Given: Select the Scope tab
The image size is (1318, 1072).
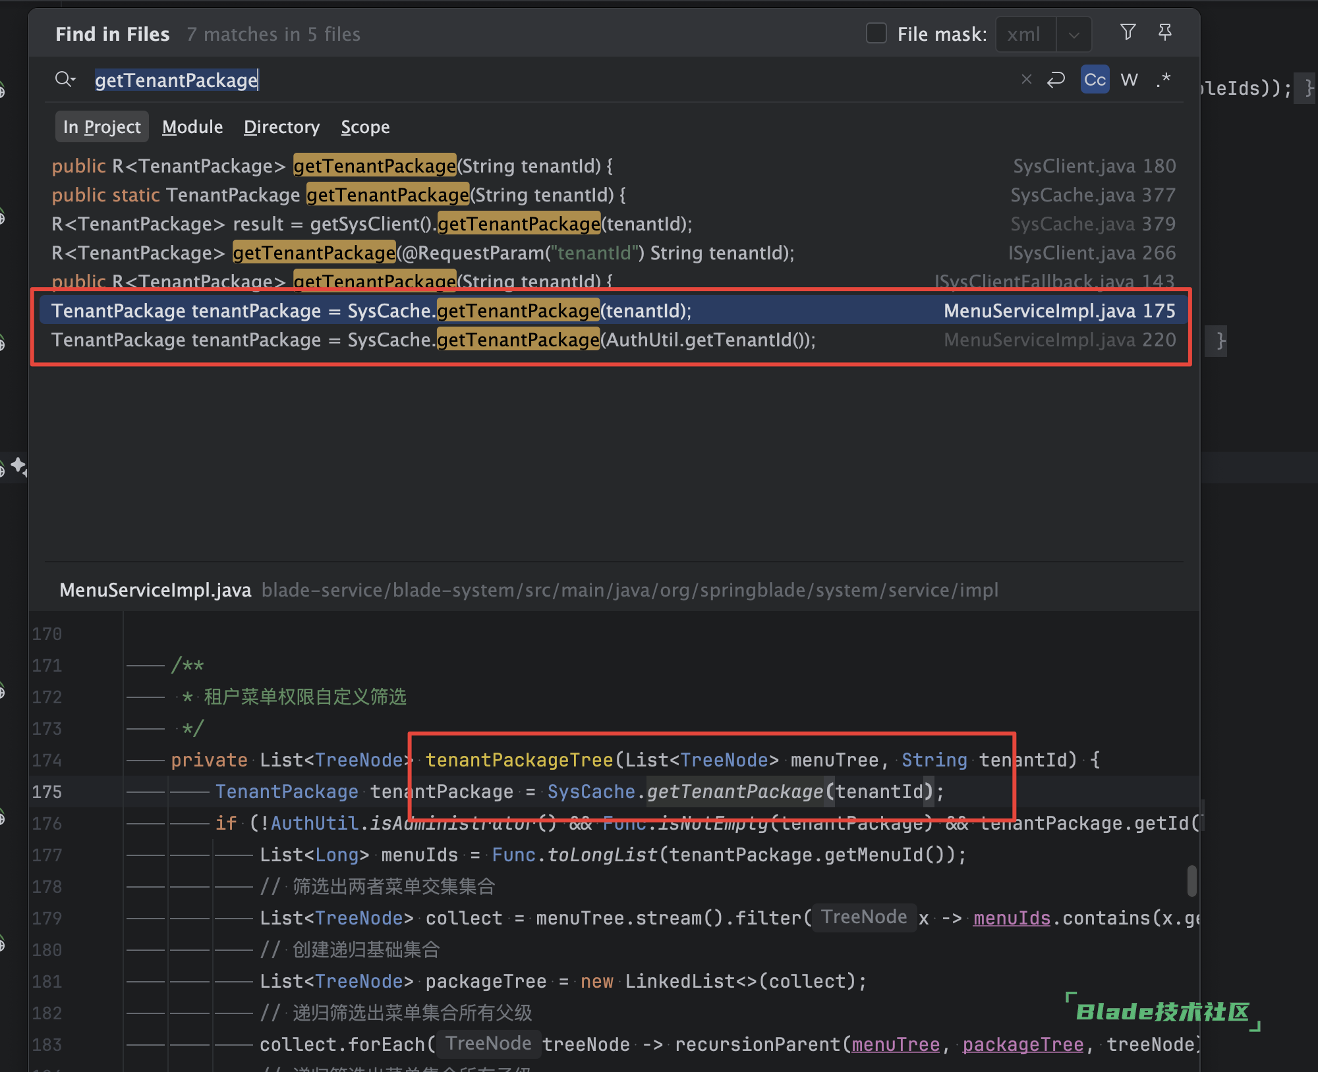Looking at the screenshot, I should click(365, 126).
